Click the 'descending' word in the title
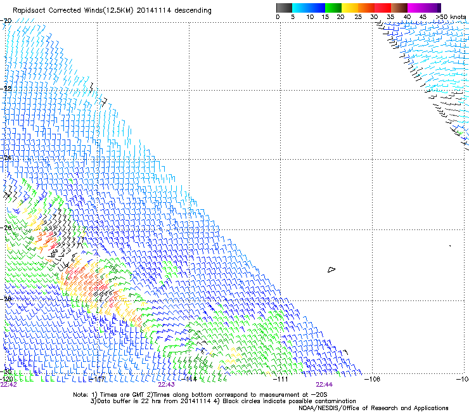This screenshot has width=469, height=412. coord(193,11)
